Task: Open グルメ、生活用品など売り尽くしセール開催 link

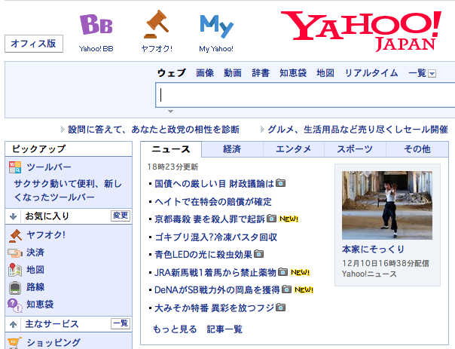Action: tap(358, 129)
